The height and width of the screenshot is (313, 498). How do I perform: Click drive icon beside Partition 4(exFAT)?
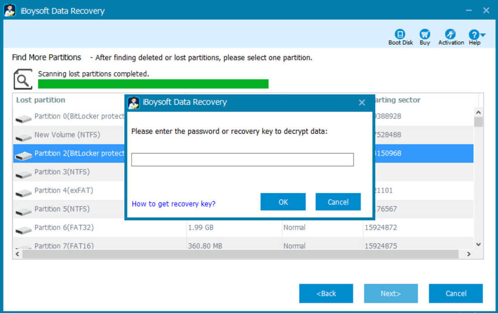(24, 193)
